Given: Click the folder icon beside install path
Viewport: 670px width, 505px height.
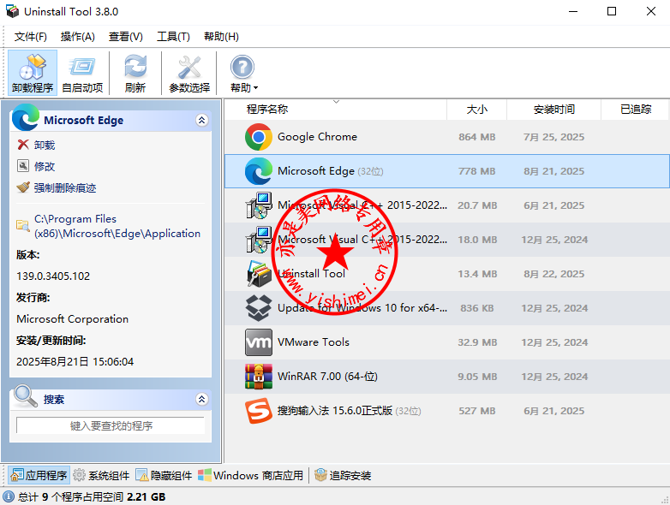Looking at the screenshot, I should pyautogui.click(x=22, y=225).
